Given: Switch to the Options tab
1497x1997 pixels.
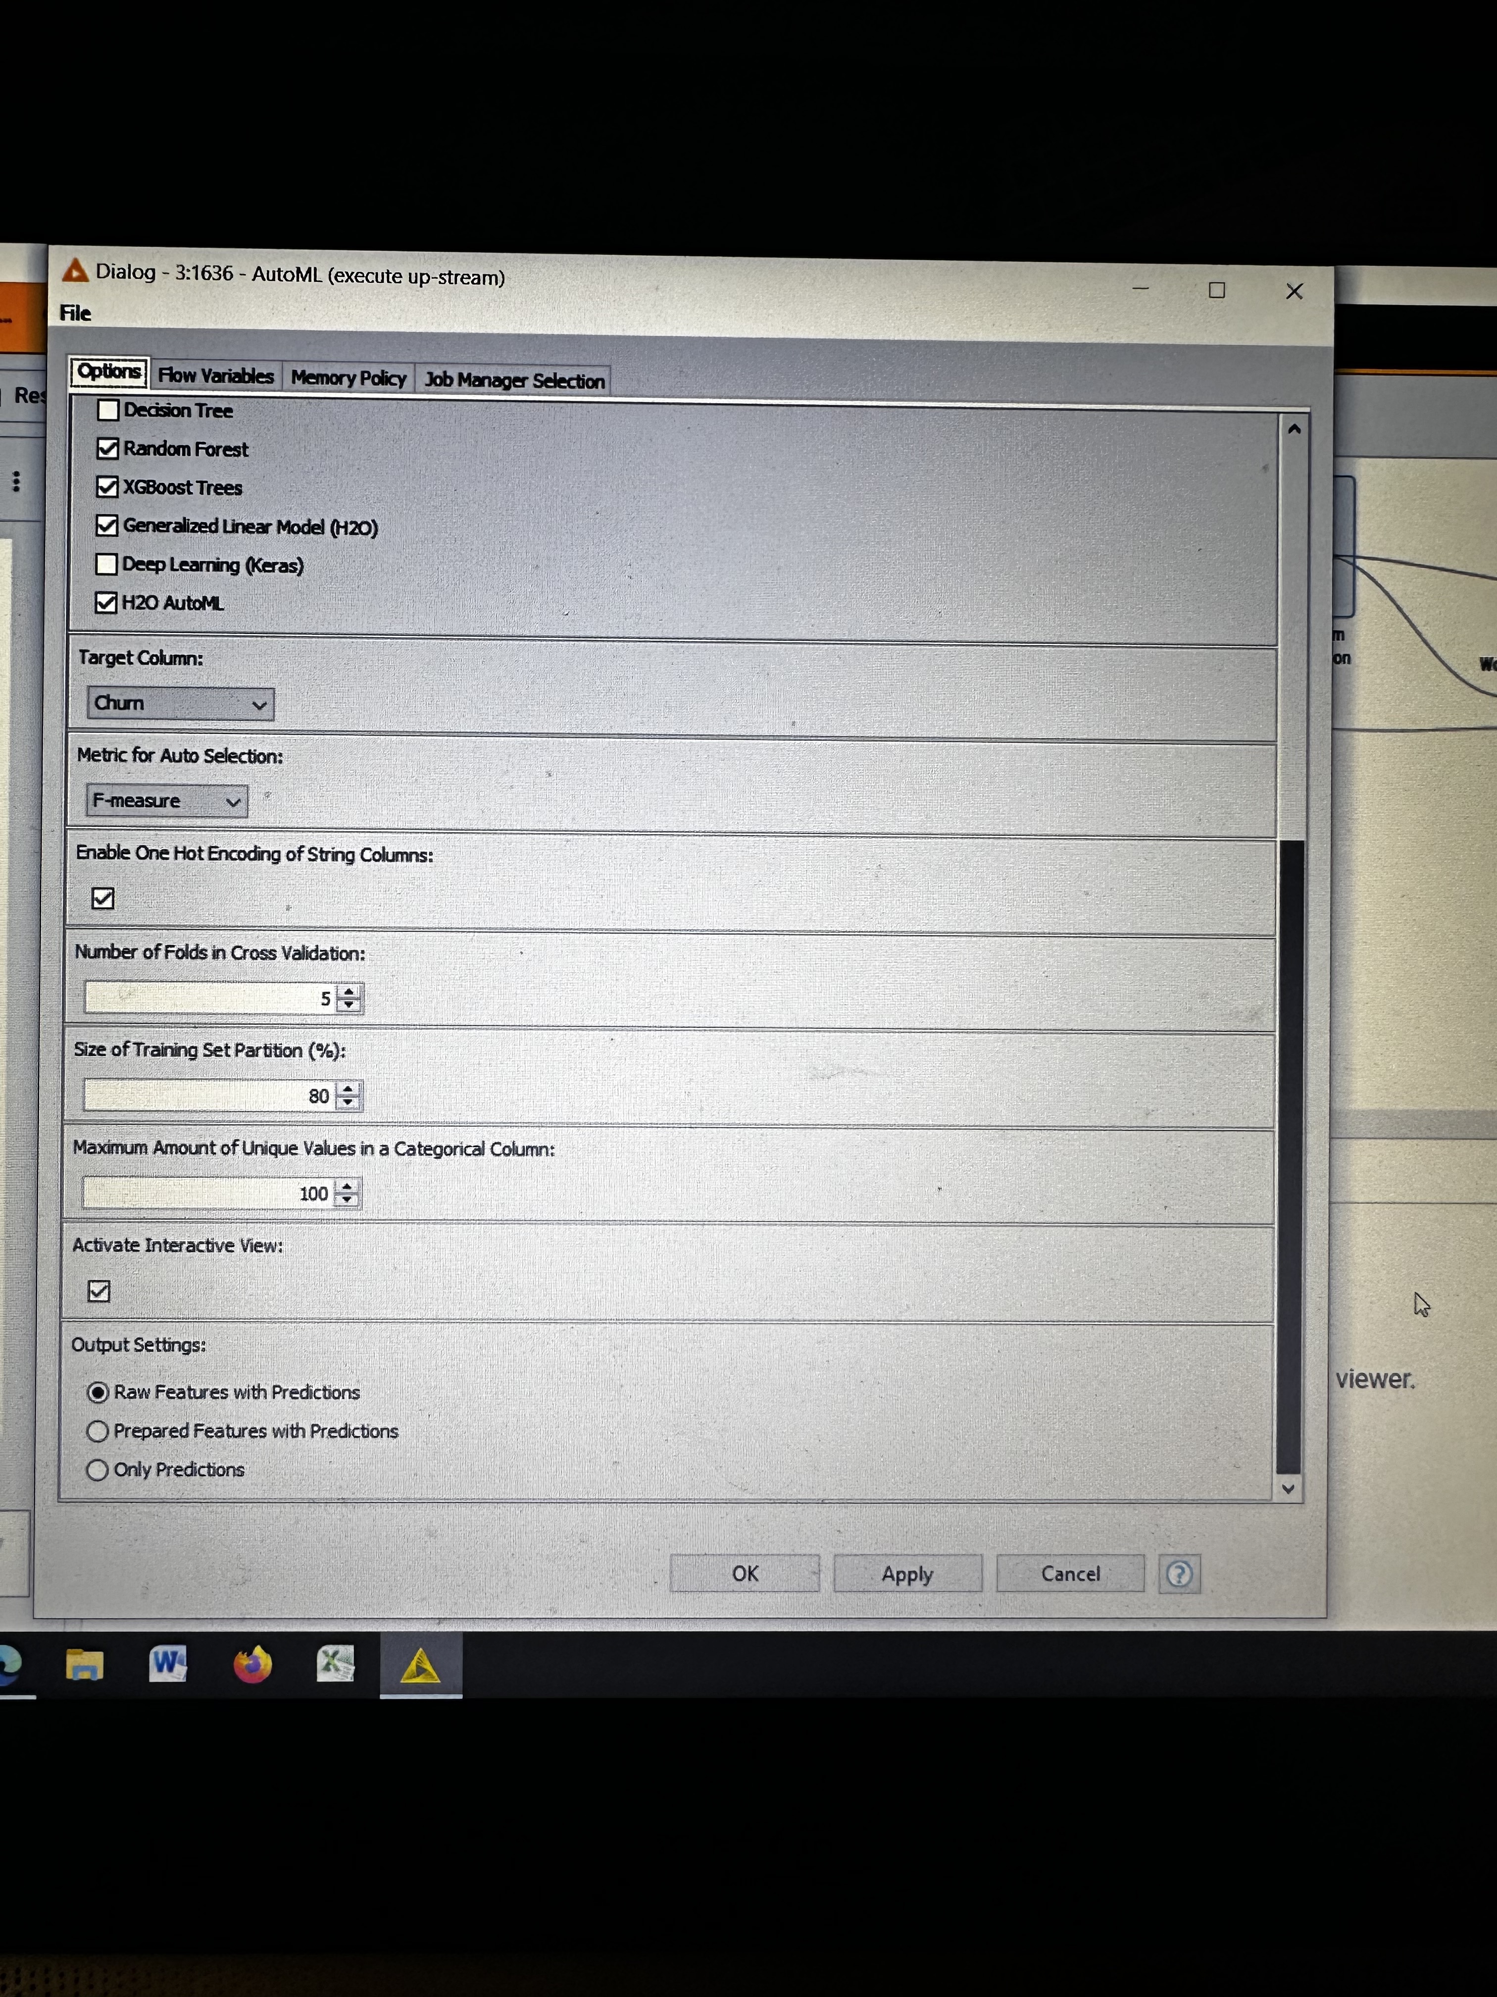Looking at the screenshot, I should (109, 371).
